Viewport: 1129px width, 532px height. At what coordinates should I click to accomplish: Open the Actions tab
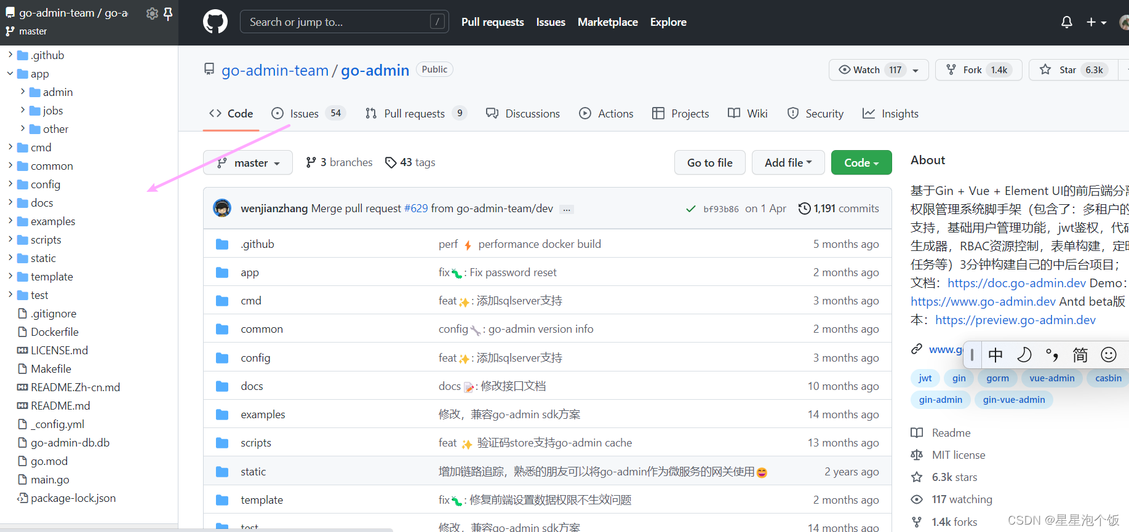click(x=606, y=114)
